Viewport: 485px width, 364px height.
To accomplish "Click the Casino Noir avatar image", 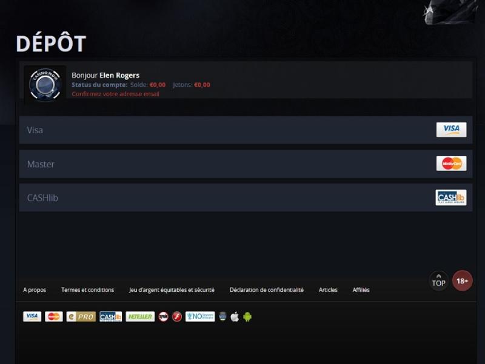I will 45,84.
